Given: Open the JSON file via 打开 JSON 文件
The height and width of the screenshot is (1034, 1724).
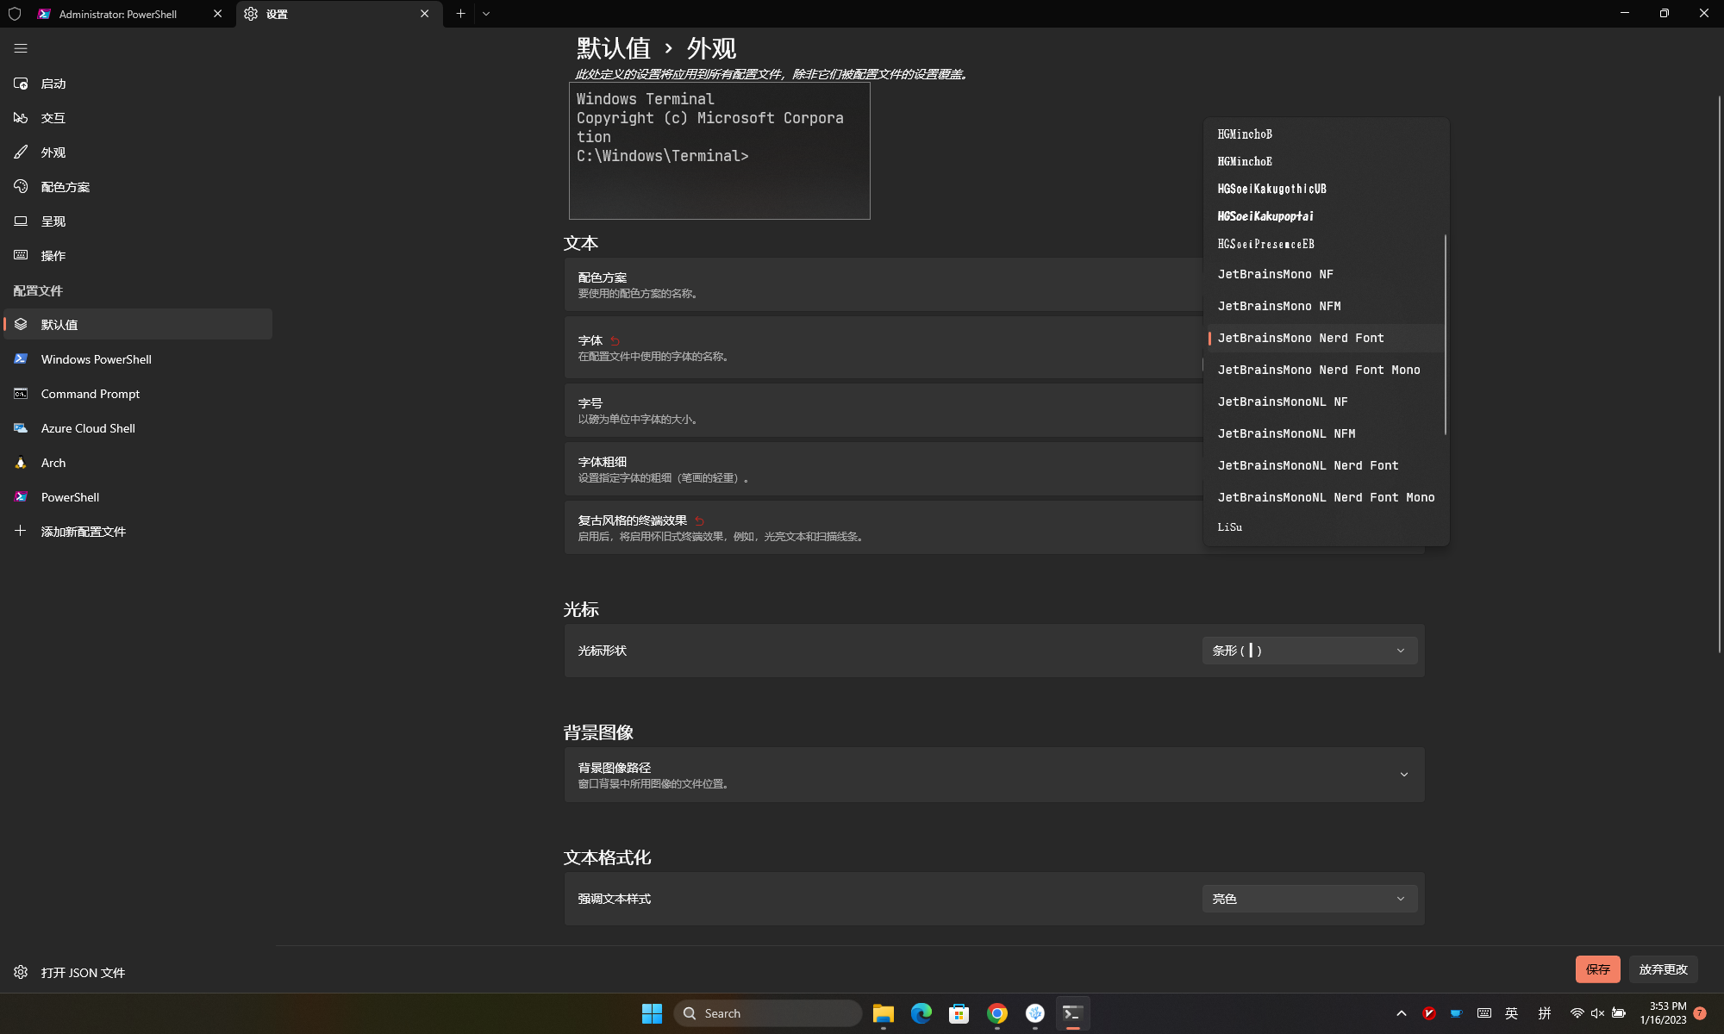Looking at the screenshot, I should coord(138,972).
